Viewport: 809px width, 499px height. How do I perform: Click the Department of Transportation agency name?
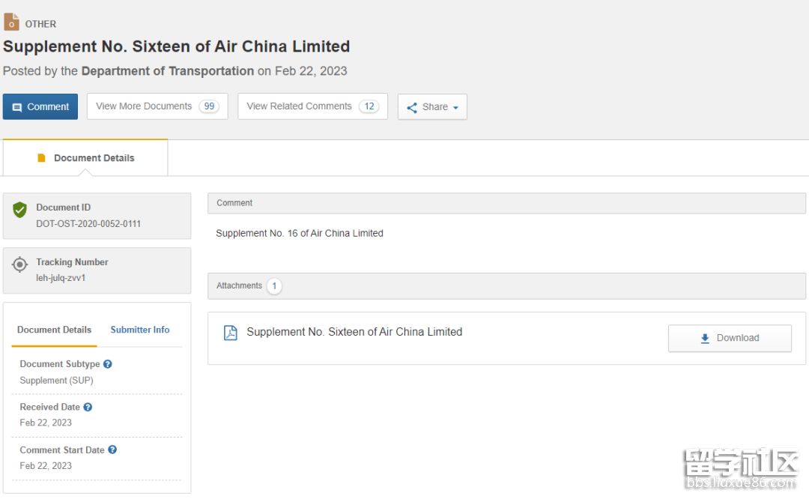pyautogui.click(x=167, y=71)
